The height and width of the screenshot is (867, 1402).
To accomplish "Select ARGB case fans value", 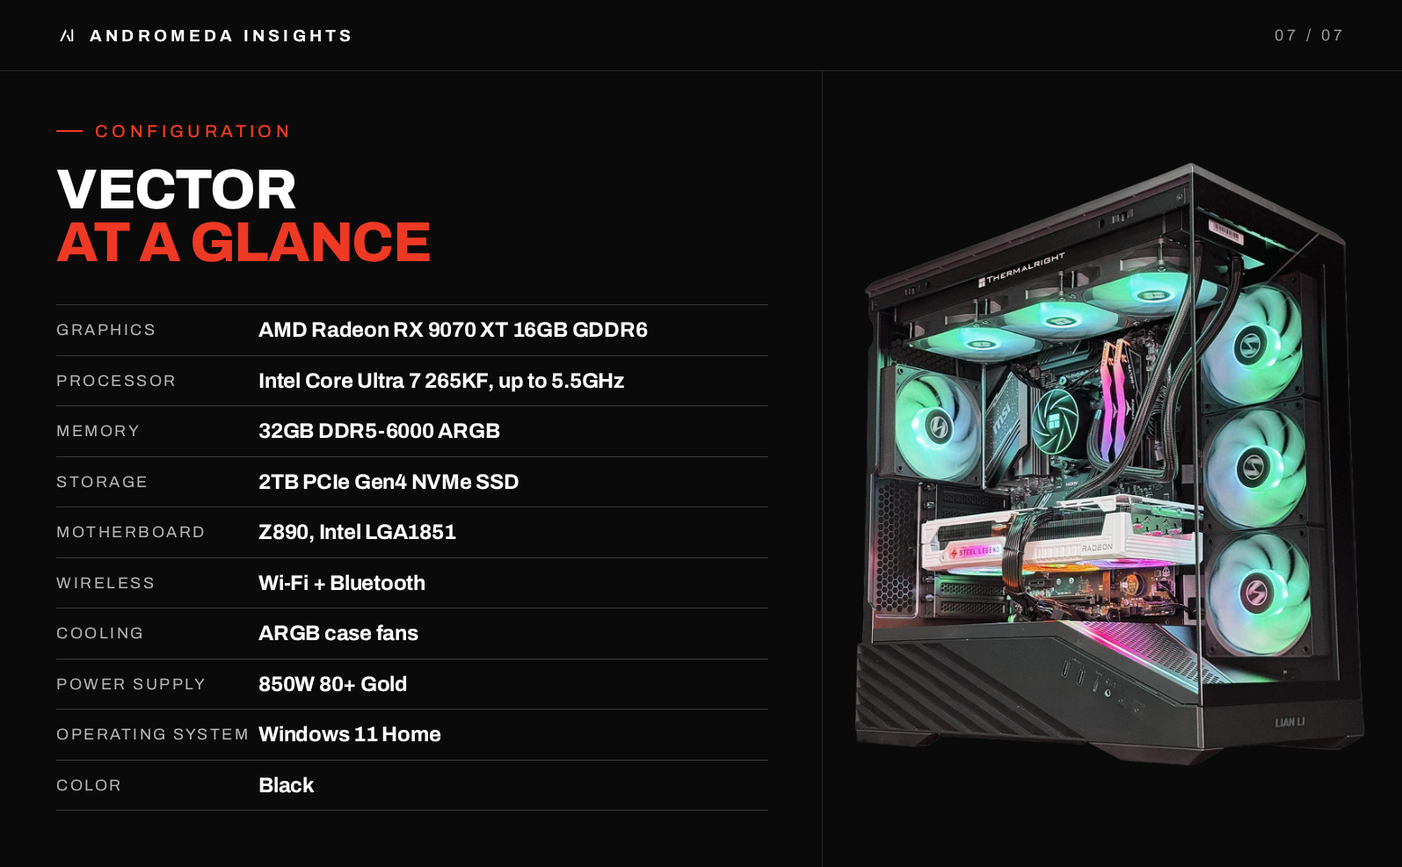I will [338, 633].
